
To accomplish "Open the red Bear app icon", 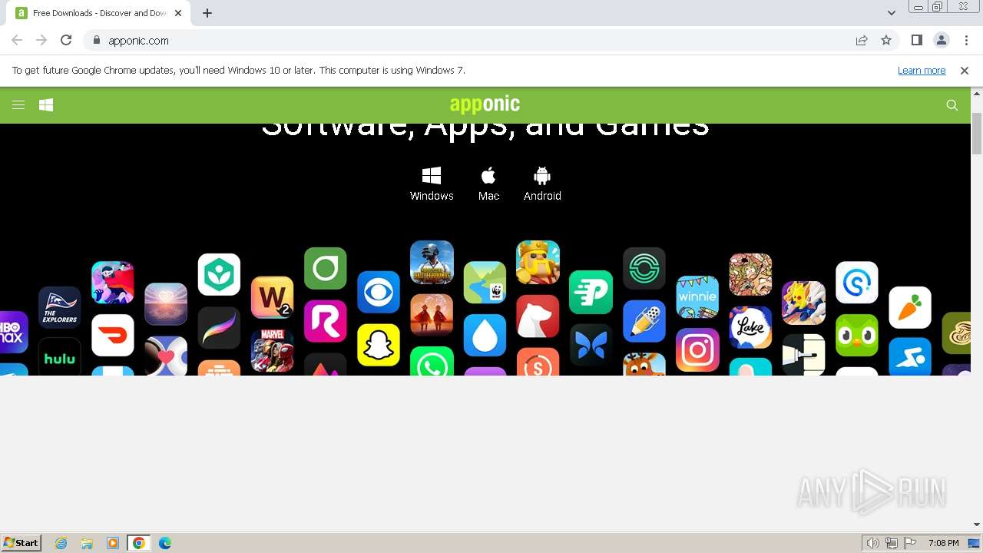I will tap(538, 316).
